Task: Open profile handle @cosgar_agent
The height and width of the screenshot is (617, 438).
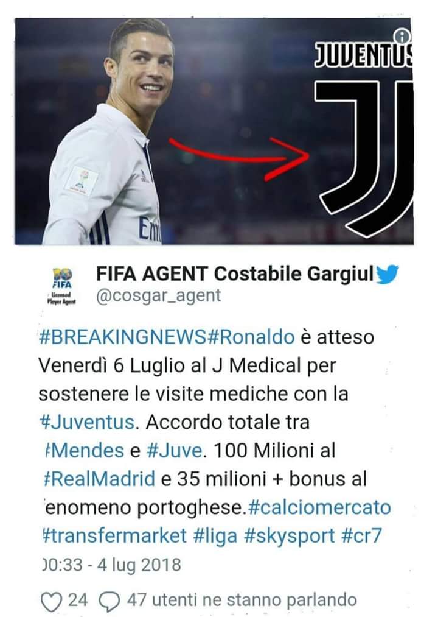Action: [159, 295]
